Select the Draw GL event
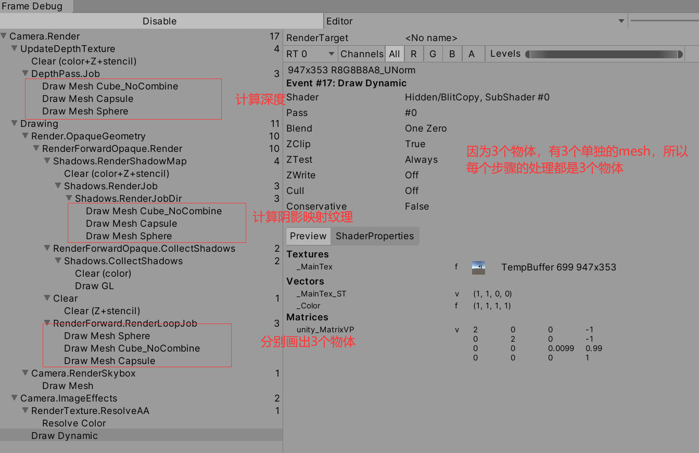Viewport: 699px width, 453px height. pos(94,286)
